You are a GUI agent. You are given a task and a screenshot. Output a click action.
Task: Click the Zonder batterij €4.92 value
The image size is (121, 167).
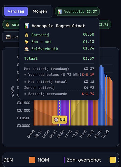pos(89,88)
